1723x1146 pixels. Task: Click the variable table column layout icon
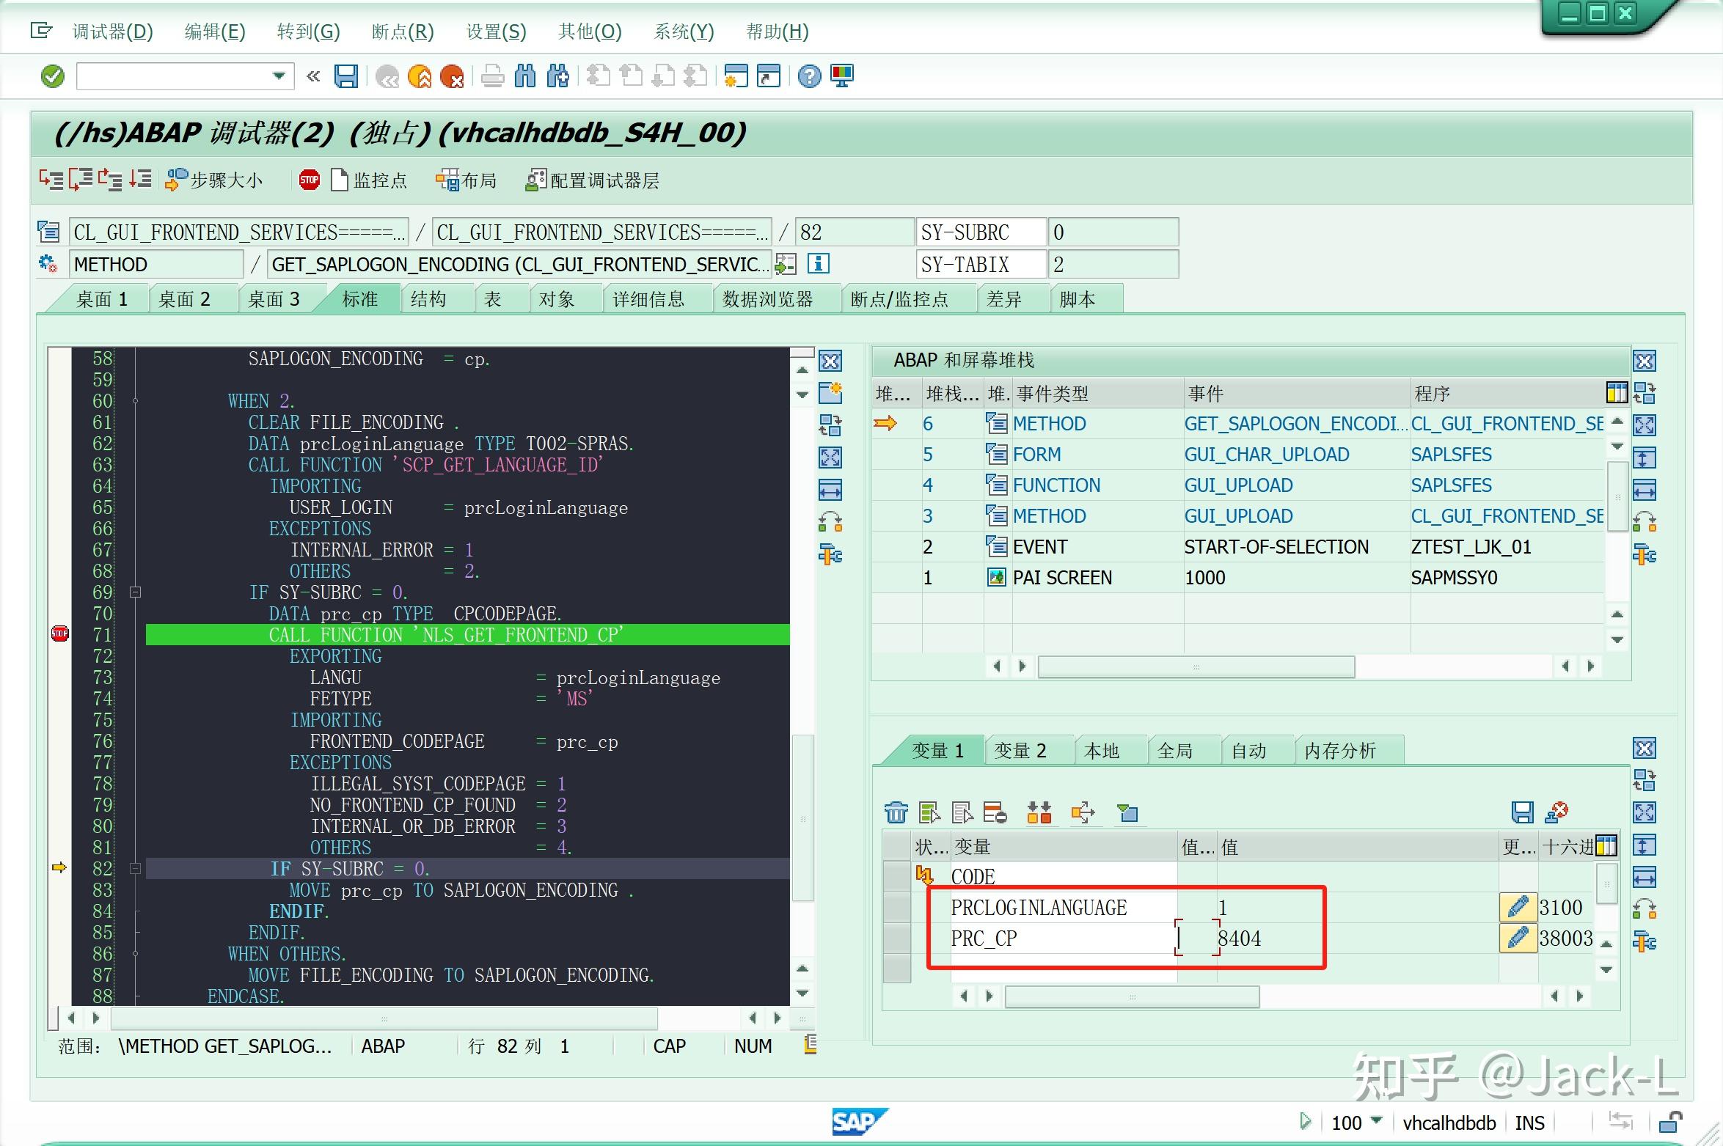point(1606,846)
